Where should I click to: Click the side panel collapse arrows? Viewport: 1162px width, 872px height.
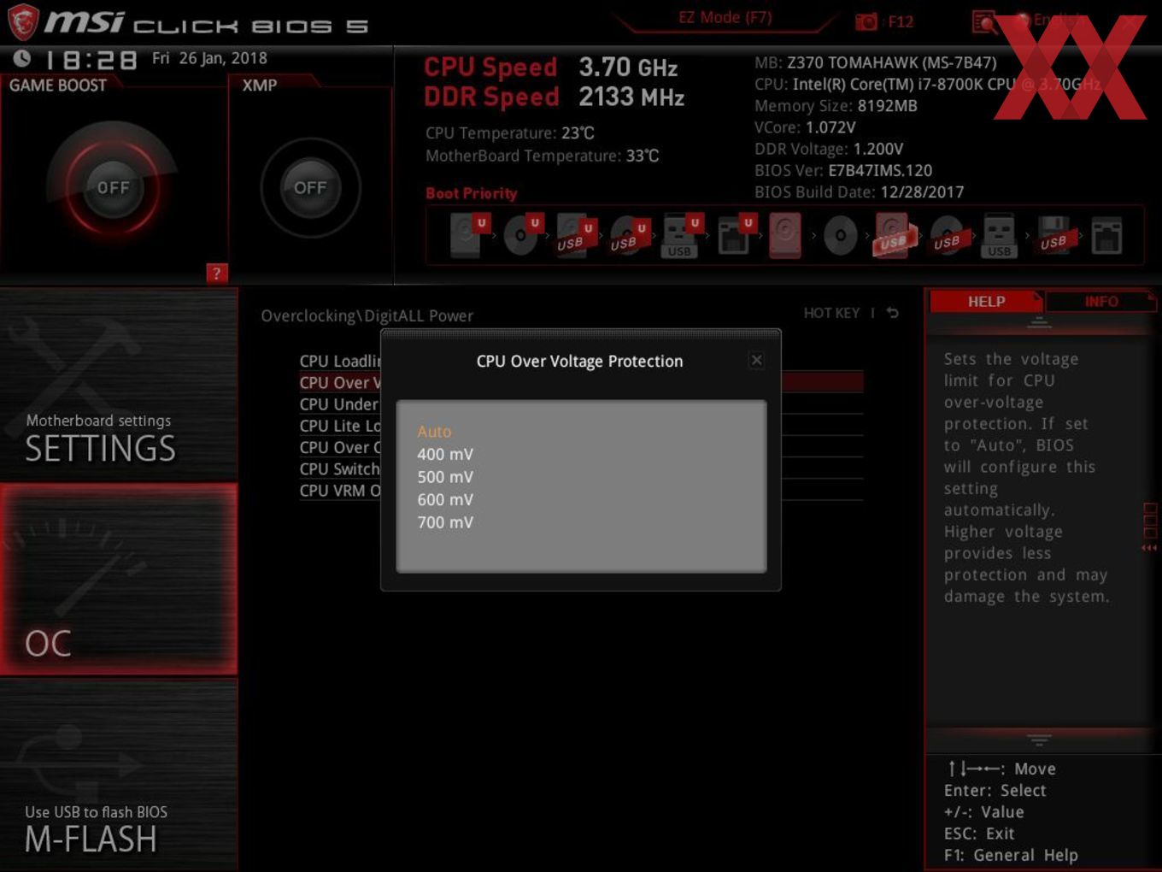point(1149,547)
